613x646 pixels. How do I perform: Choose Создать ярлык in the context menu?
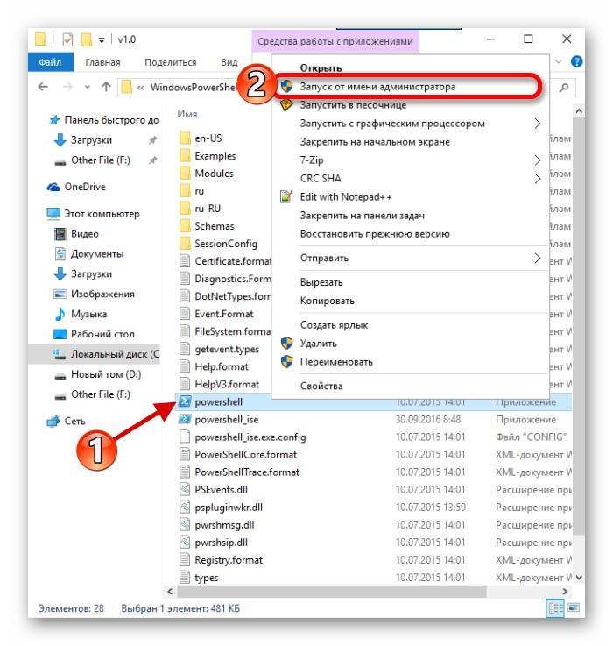click(x=410, y=324)
